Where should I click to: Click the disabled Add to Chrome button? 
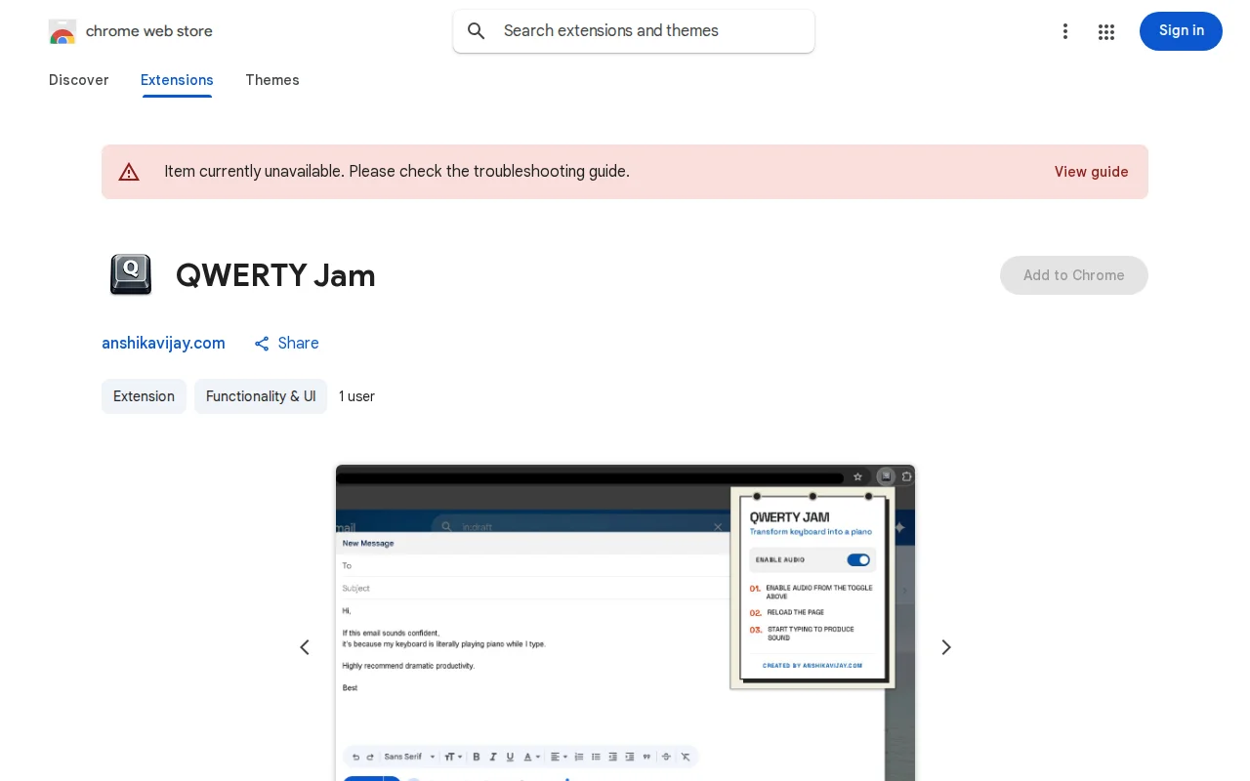tap(1074, 275)
